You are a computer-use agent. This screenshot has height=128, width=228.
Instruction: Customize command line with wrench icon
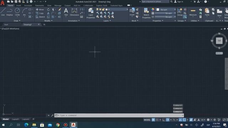click(52, 115)
